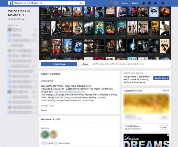Click the X-Men movie poster

78,28
